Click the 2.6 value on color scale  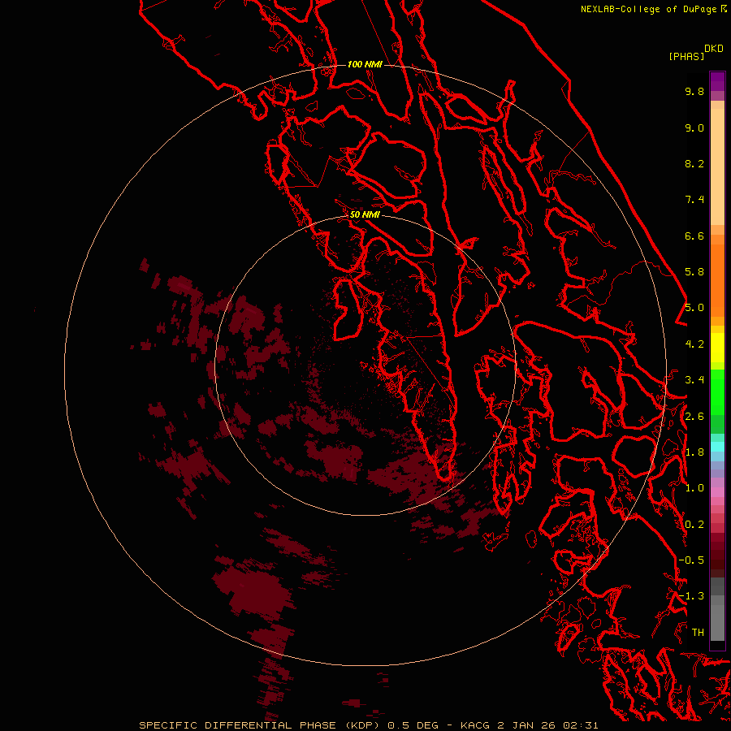pyautogui.click(x=694, y=417)
